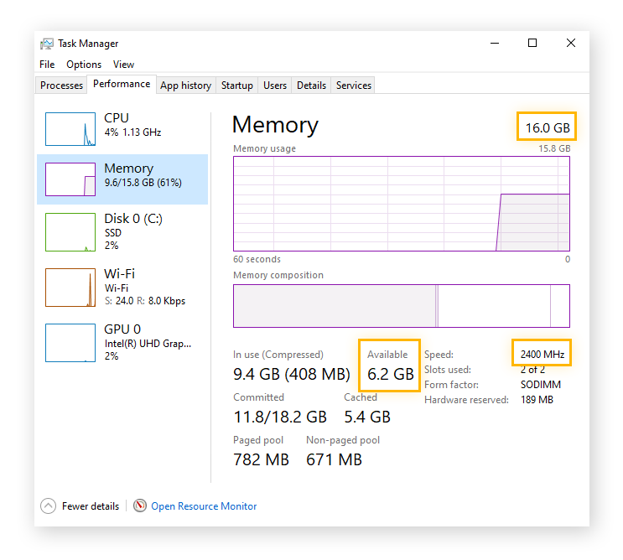
Task: Open the Options menu
Action: (84, 65)
